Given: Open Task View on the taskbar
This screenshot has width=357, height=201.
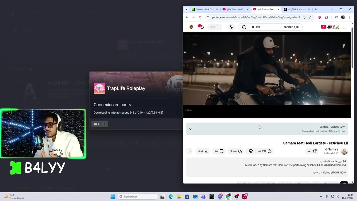Looking at the screenshot, I should coord(162,197).
